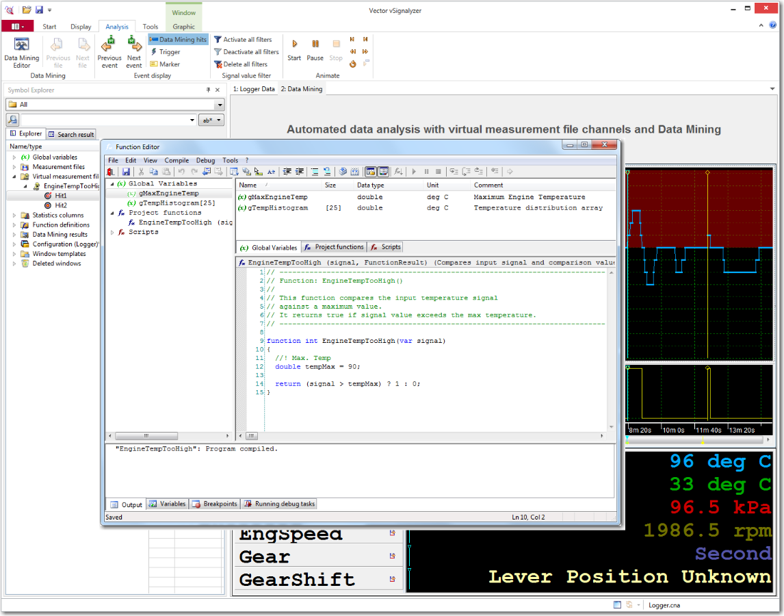The image size is (784, 616).
Task: Click the animate loop/repeat icon
Action: (x=352, y=64)
